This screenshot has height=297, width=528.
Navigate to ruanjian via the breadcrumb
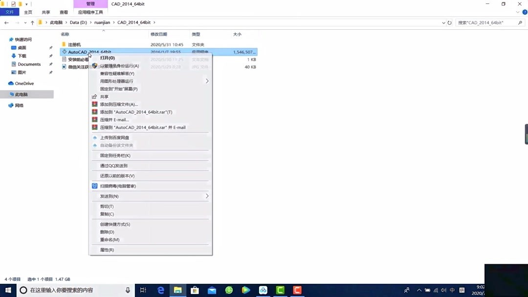(102, 22)
